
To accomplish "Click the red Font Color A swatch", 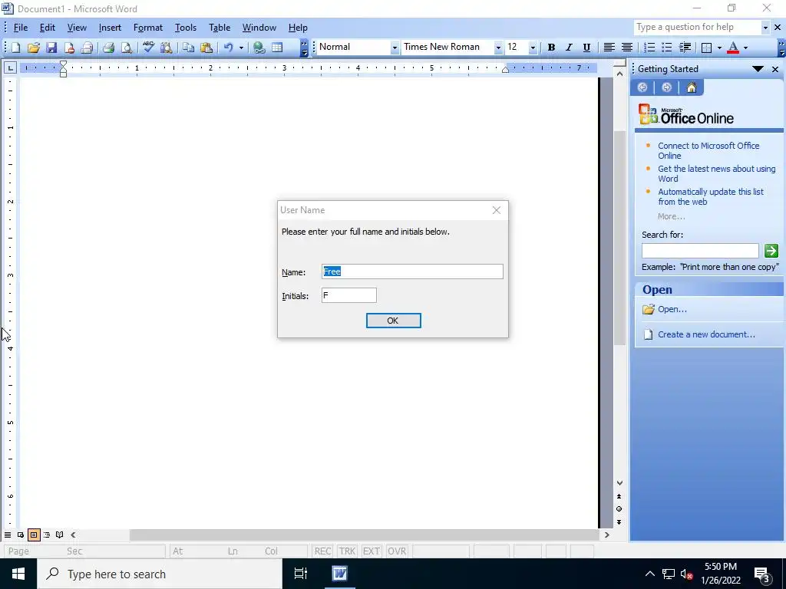I will point(733,48).
